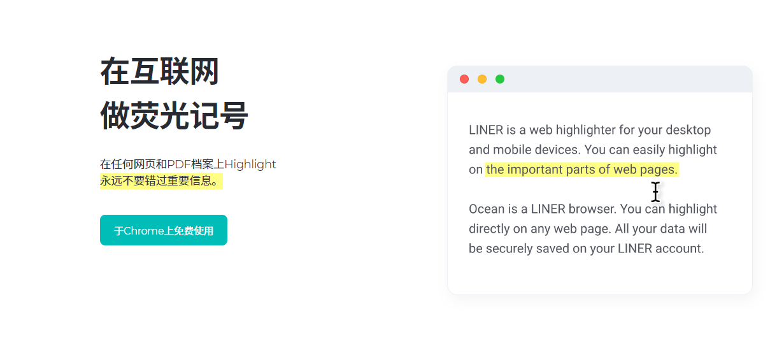Click the yellow dot in mock window

tap(482, 79)
